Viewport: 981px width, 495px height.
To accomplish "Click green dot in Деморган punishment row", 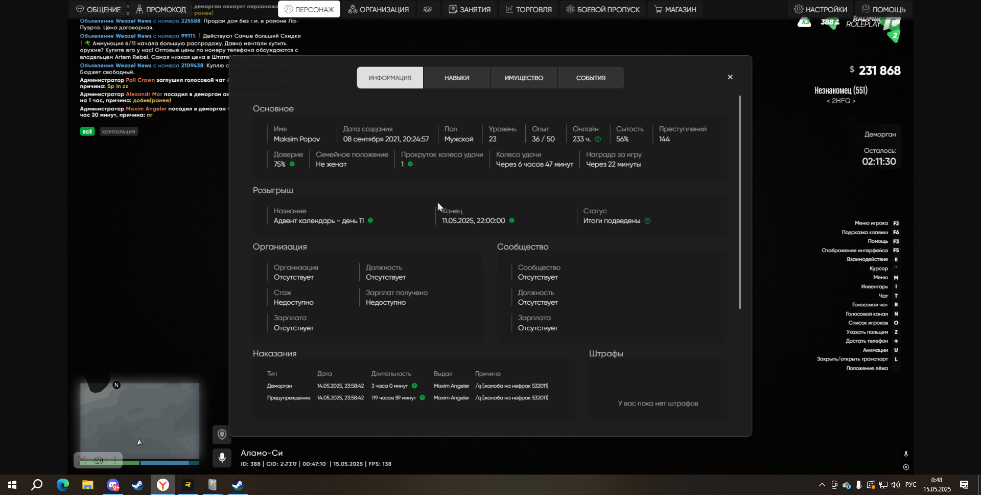I will point(414,386).
